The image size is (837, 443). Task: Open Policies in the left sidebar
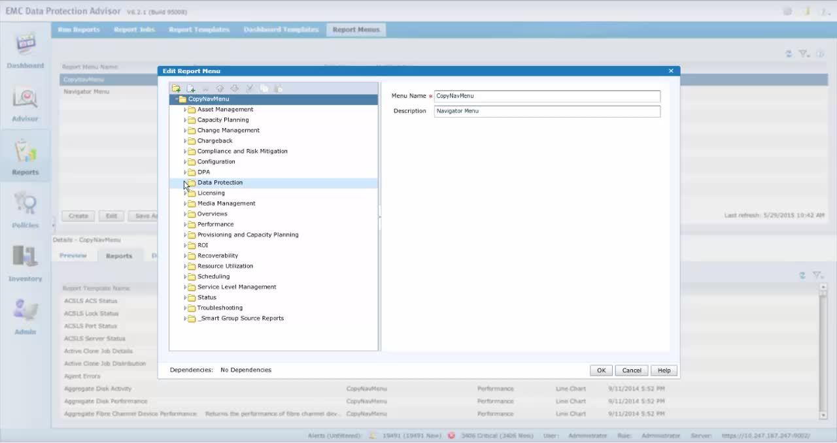point(26,210)
